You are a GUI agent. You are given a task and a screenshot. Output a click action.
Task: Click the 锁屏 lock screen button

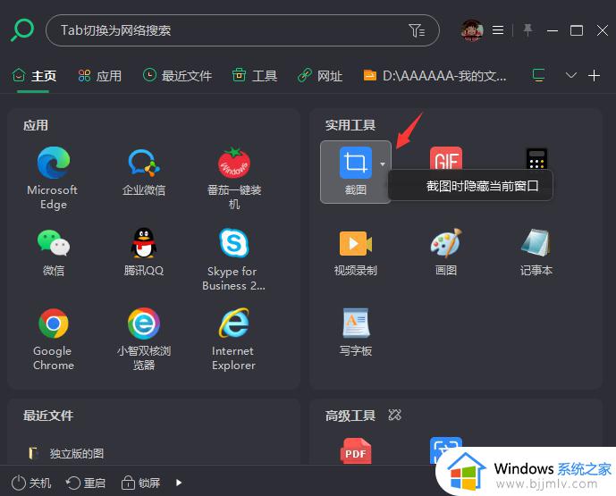140,483
